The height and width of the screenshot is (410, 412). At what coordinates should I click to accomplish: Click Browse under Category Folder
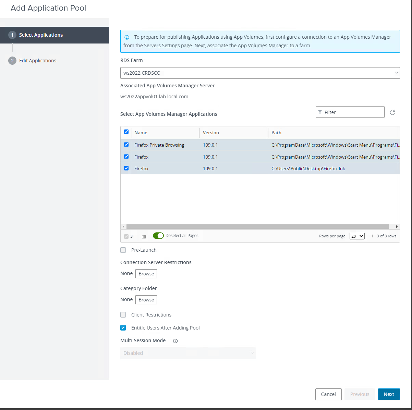pos(146,300)
